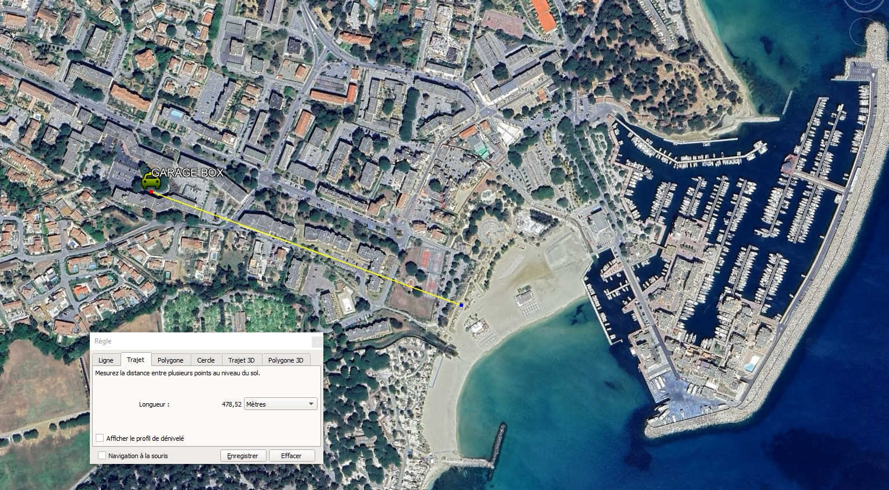Switch to the Trajet 3D tab
This screenshot has height=490, width=889.
click(x=242, y=360)
